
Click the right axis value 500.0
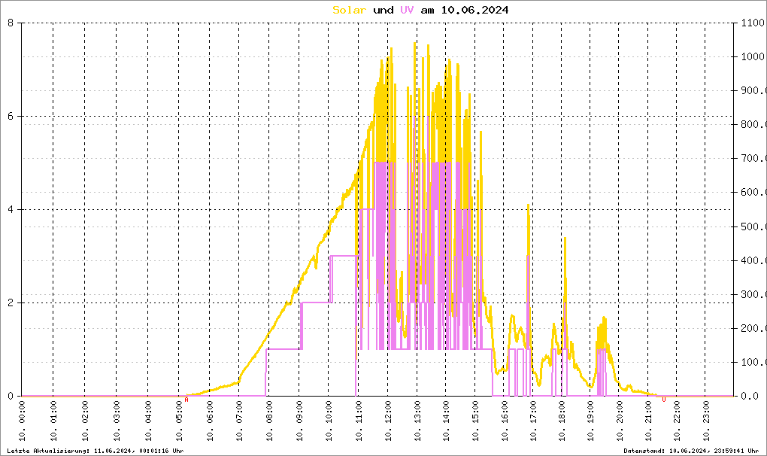(753, 226)
